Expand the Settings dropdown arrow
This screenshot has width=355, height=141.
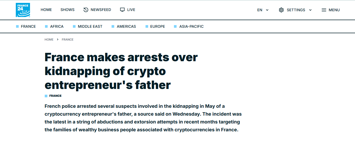click(x=310, y=10)
